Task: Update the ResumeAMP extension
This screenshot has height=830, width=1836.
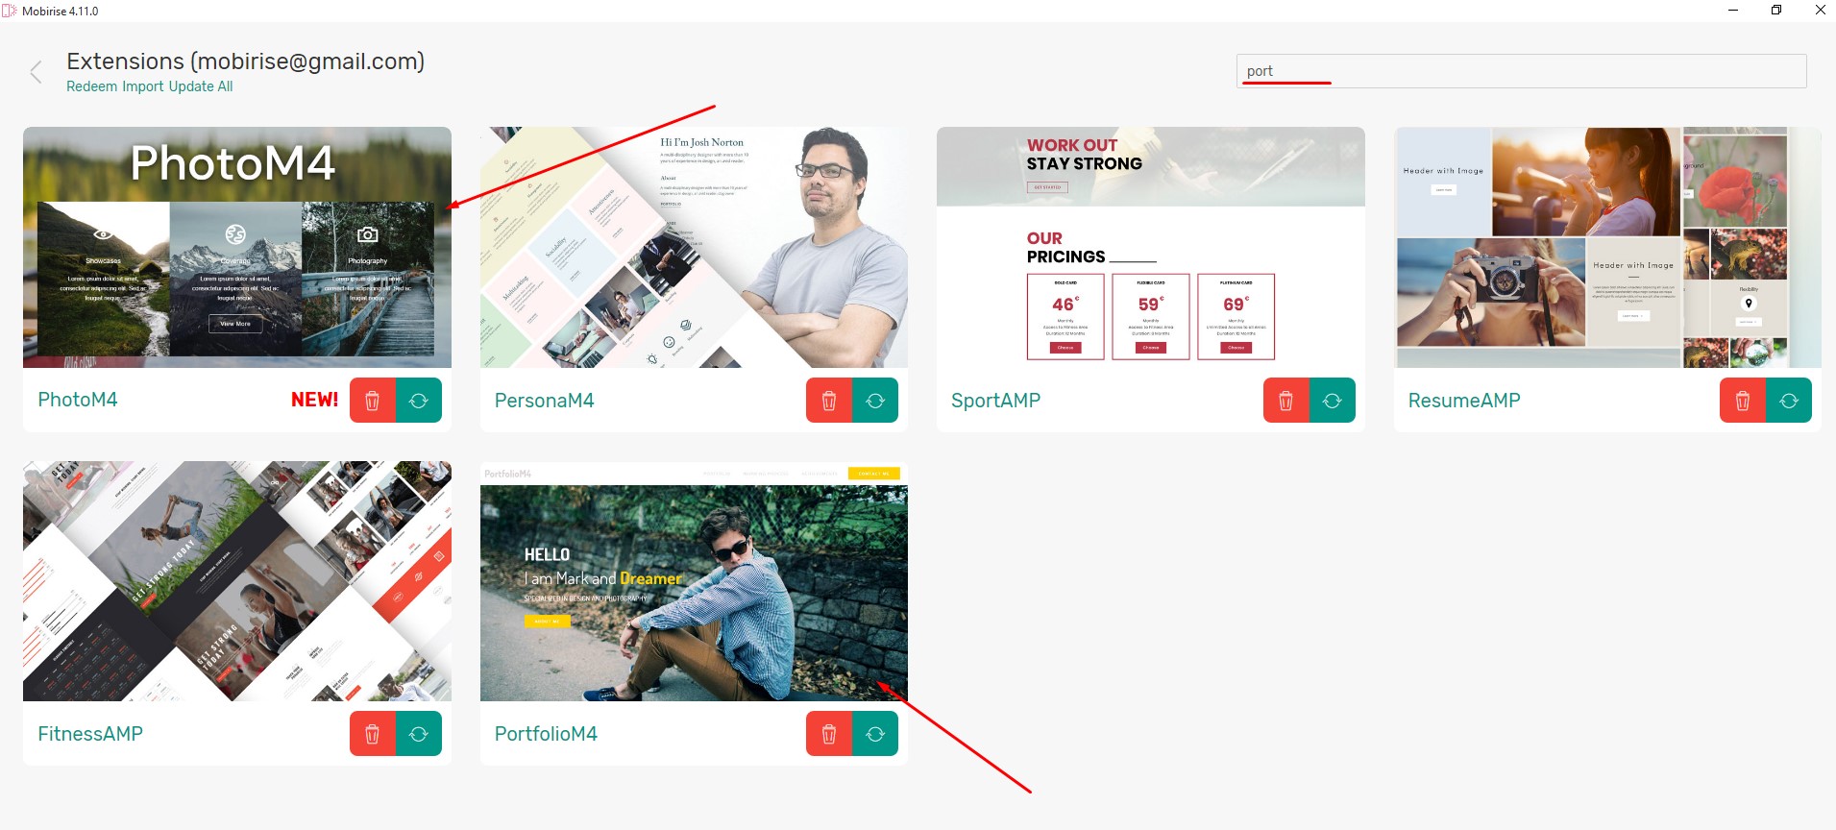Action: pos(1789,401)
